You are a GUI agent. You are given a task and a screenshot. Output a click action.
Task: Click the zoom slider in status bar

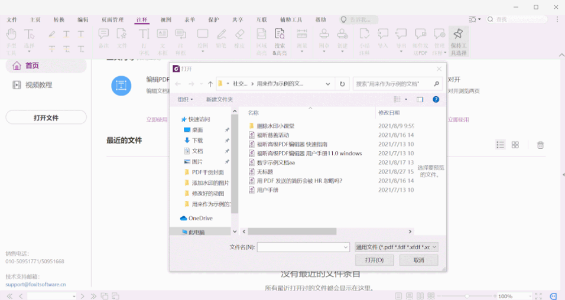coord(467,296)
